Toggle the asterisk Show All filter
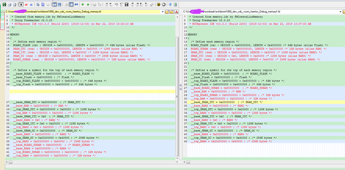Image resolution: width=345 pixels, height=170 pixels. click(x=21, y=4)
